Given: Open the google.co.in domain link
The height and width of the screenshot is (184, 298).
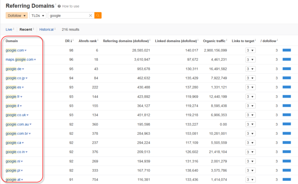Looking at the screenshot, I should 15,152.
